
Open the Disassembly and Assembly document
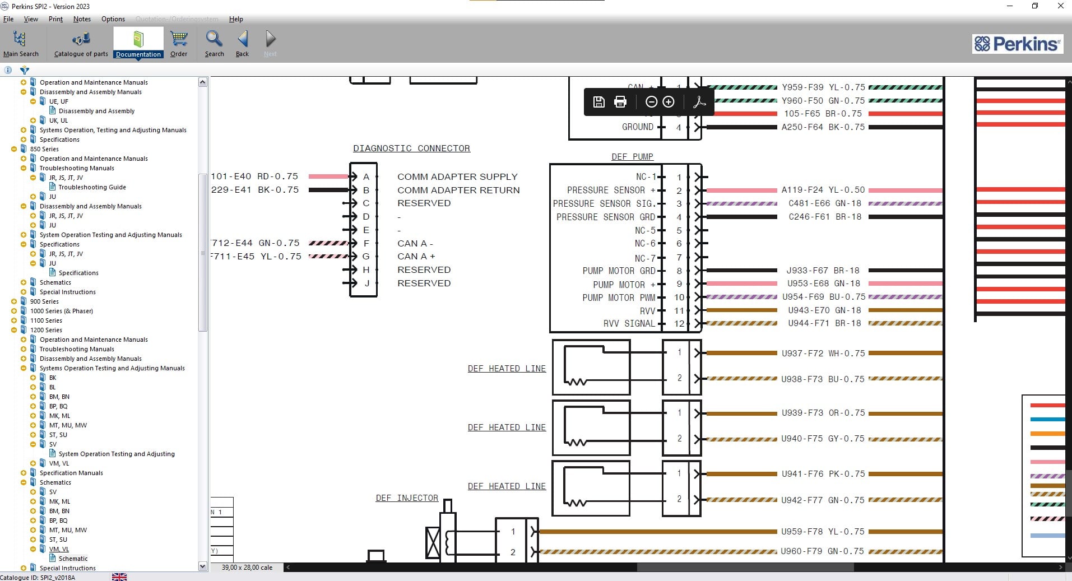(x=96, y=111)
